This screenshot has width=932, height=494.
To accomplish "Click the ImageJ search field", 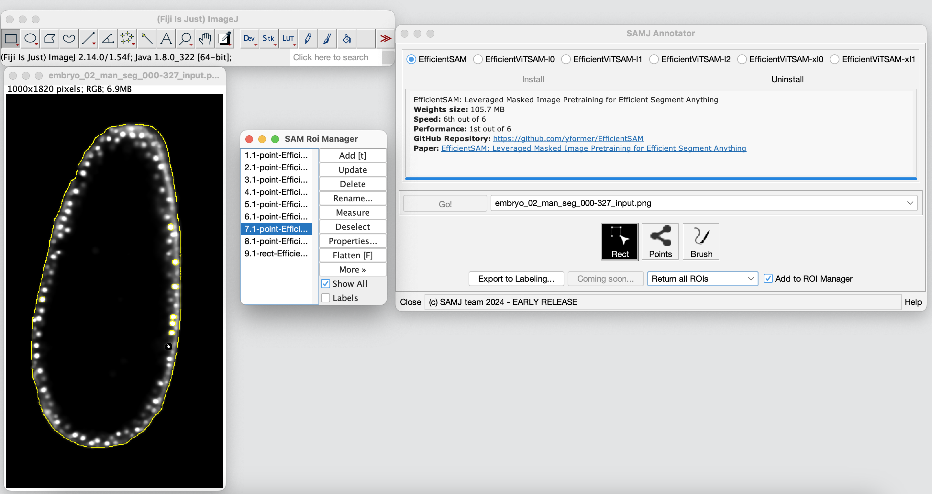I will click(x=335, y=58).
